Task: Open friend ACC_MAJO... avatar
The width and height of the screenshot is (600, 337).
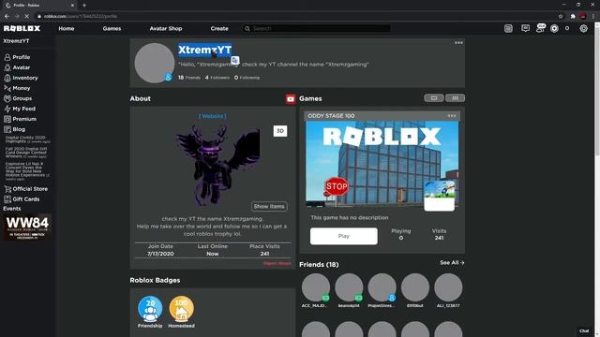Action: [316, 287]
